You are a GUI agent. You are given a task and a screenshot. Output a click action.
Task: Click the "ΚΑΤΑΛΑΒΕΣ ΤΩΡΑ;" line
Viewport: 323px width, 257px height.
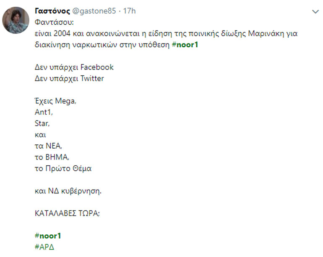tap(68, 213)
